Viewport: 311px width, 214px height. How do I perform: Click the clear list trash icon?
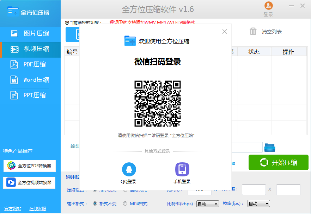[x=253, y=32]
